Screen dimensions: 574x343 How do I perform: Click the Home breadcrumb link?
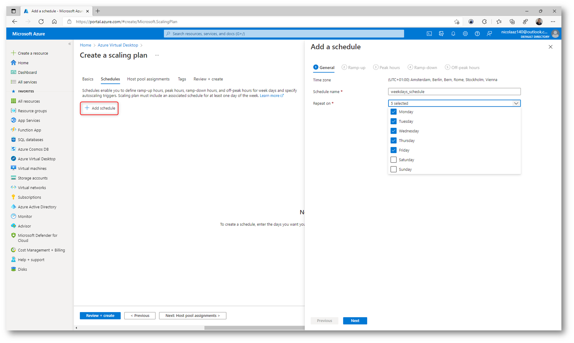[85, 45]
